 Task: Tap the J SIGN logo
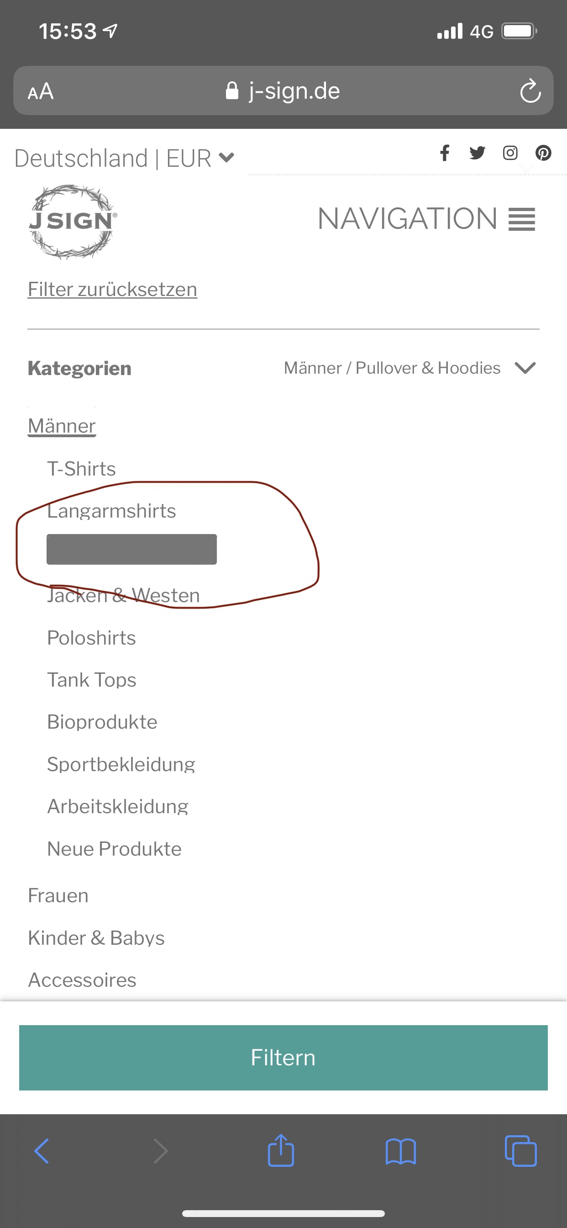click(x=73, y=222)
